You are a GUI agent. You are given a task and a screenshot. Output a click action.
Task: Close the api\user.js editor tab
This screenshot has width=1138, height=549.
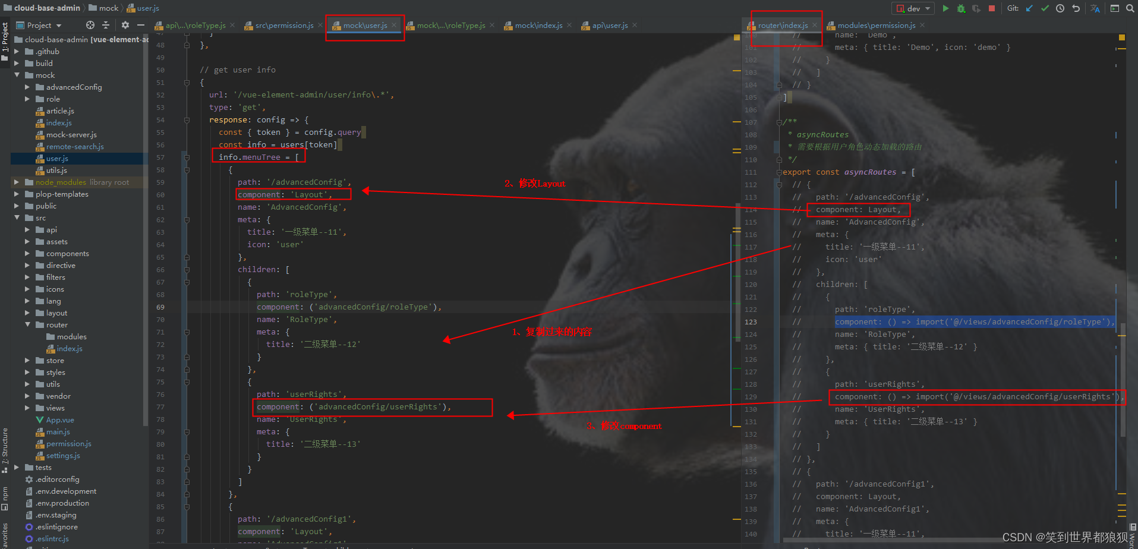[x=635, y=26]
